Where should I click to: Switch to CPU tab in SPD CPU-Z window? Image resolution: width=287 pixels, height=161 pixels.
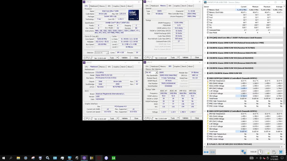[x=147, y=66]
